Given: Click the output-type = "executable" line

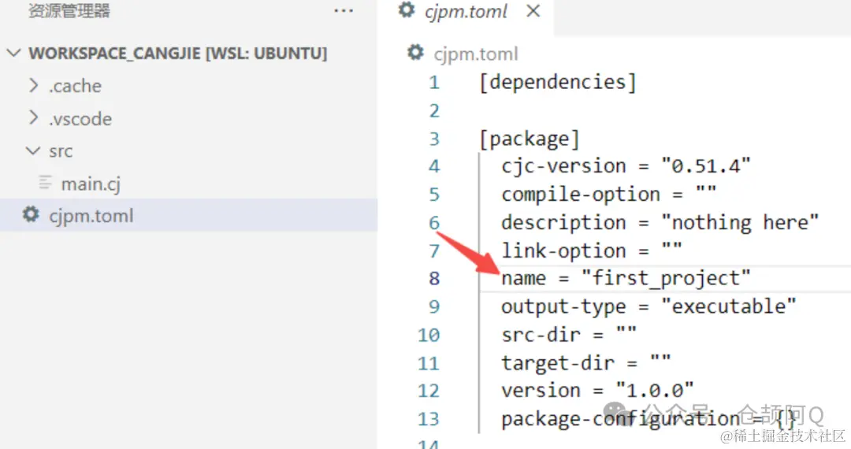Looking at the screenshot, I should pos(648,306).
